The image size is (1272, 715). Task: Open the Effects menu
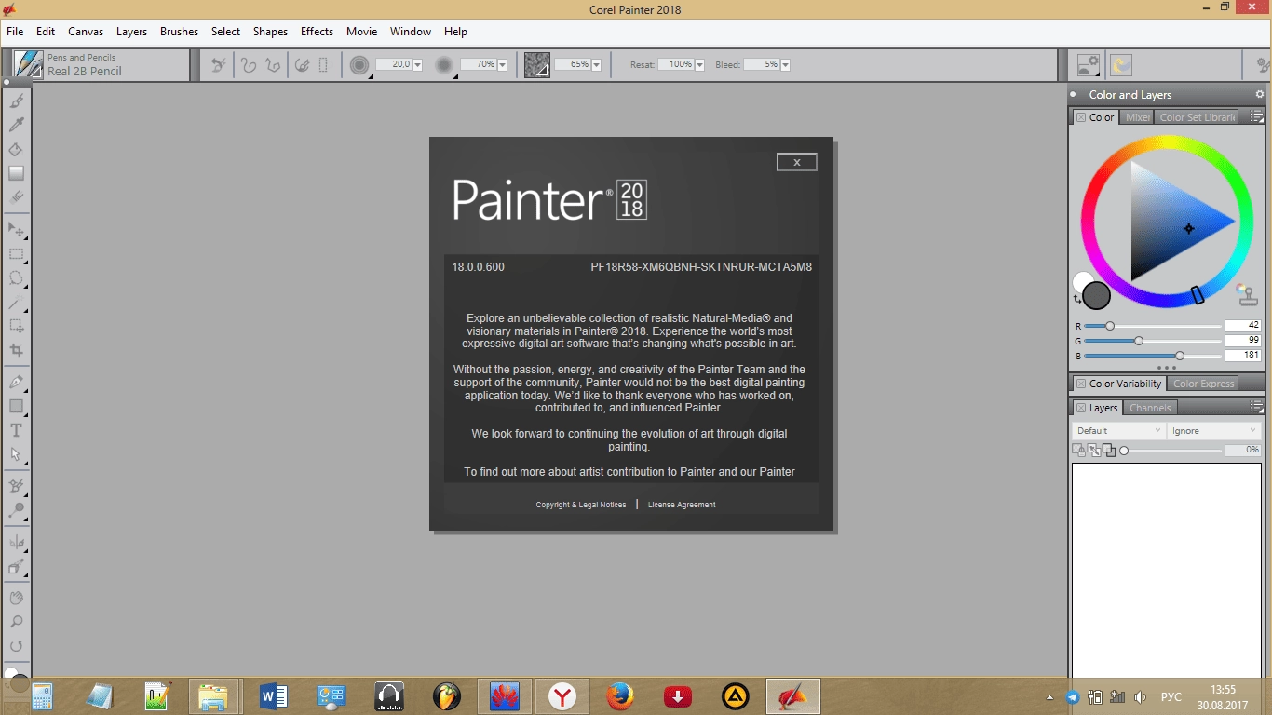tap(317, 32)
